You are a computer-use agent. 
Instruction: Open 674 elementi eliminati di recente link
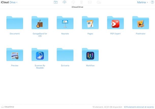(x=139, y=107)
